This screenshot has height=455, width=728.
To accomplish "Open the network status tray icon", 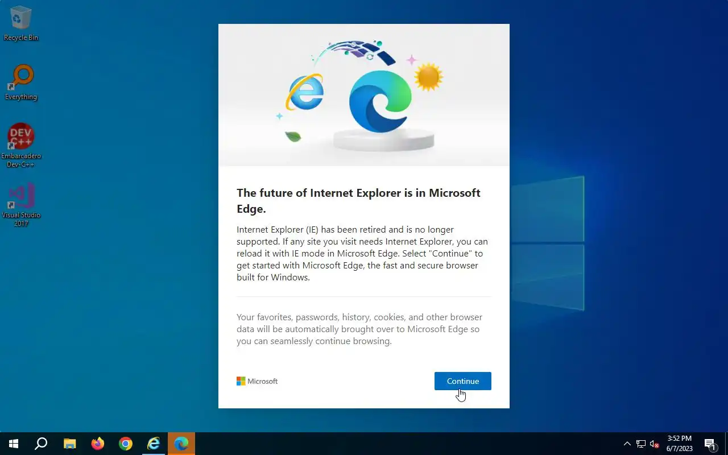I will click(x=641, y=444).
